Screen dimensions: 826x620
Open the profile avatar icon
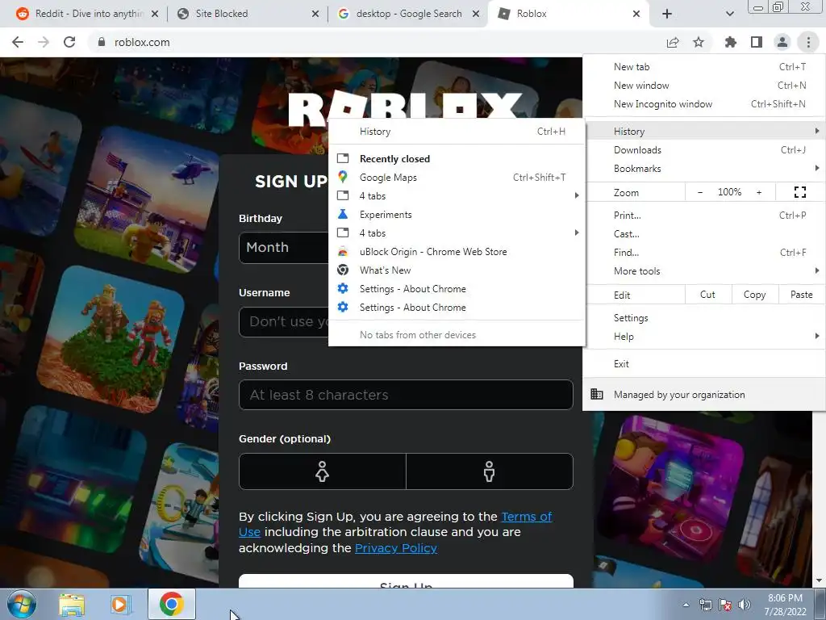click(782, 42)
